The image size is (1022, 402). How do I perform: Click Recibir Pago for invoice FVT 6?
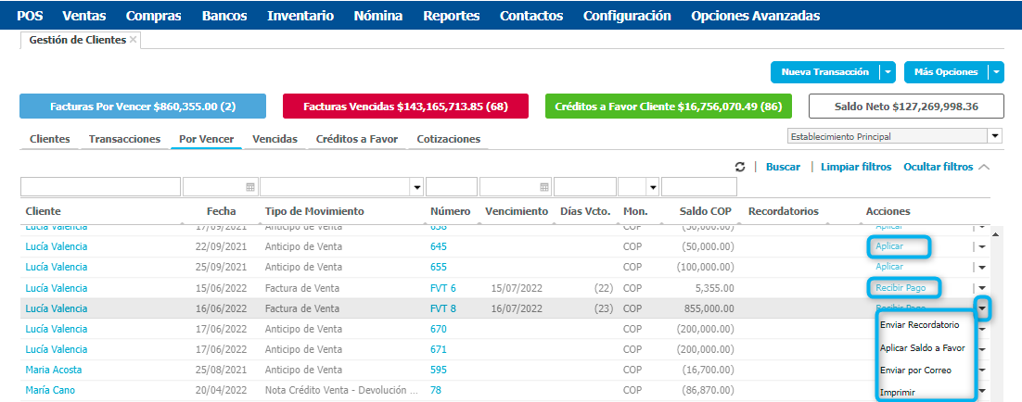pos(901,288)
